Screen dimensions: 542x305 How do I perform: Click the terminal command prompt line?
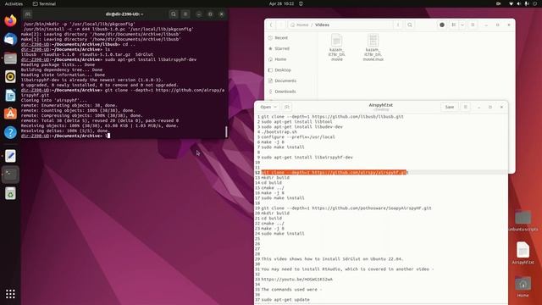pos(65,136)
